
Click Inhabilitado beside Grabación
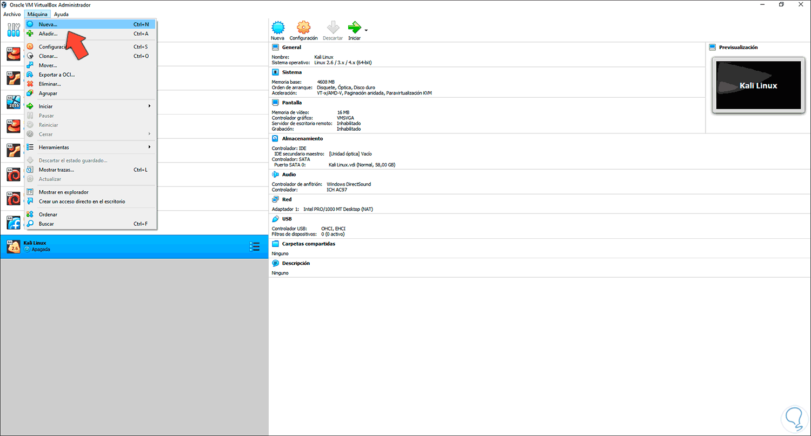[349, 129]
